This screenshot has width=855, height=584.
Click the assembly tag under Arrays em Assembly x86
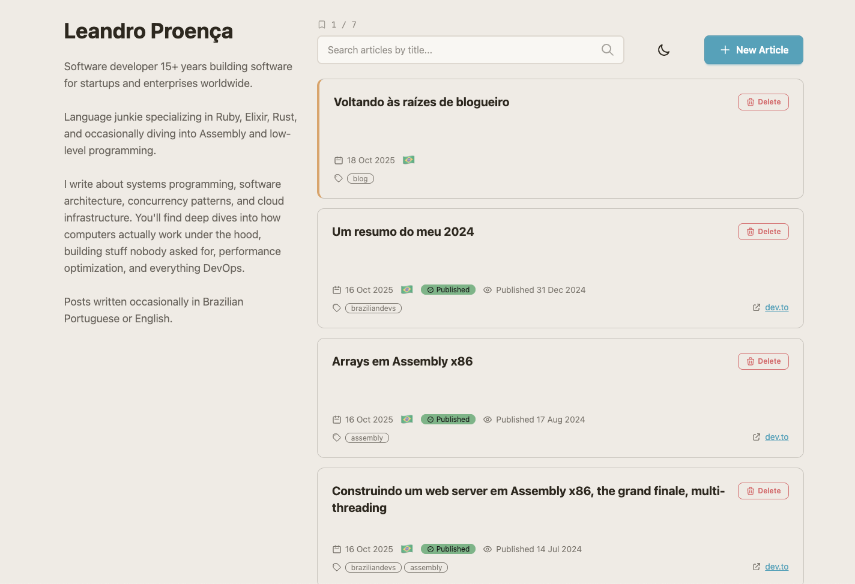point(367,438)
